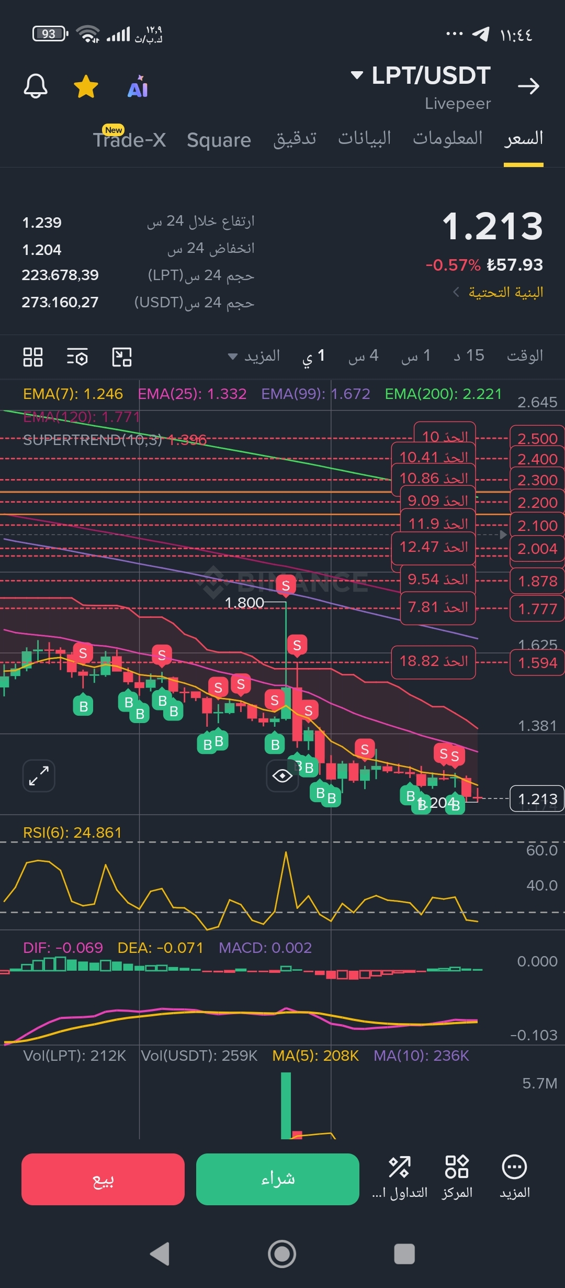Toggle the favorite star for LPT/USDT
Screen dimensions: 565x1288
pyautogui.click(x=86, y=86)
